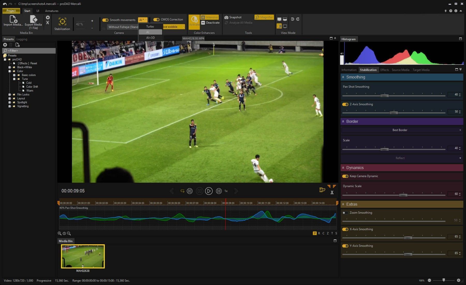
Task: Click the Deactivate button
Action: tap(210, 23)
